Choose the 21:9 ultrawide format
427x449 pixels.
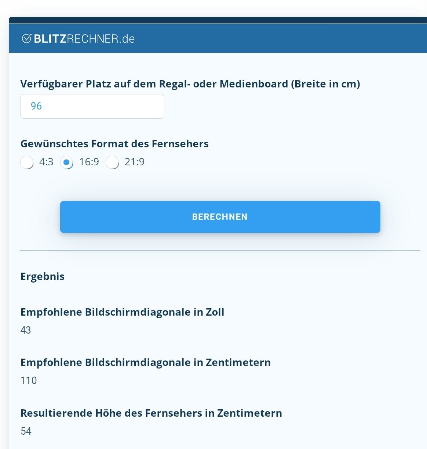pos(113,162)
